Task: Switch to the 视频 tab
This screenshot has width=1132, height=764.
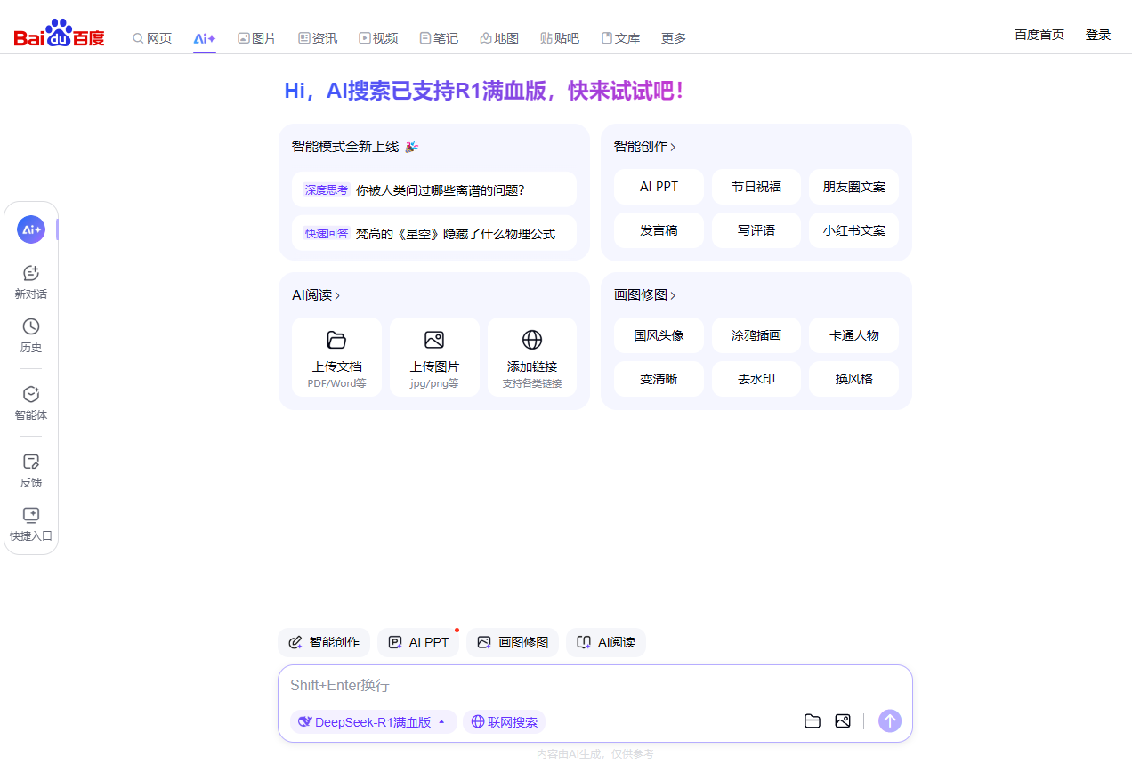Action: (378, 38)
